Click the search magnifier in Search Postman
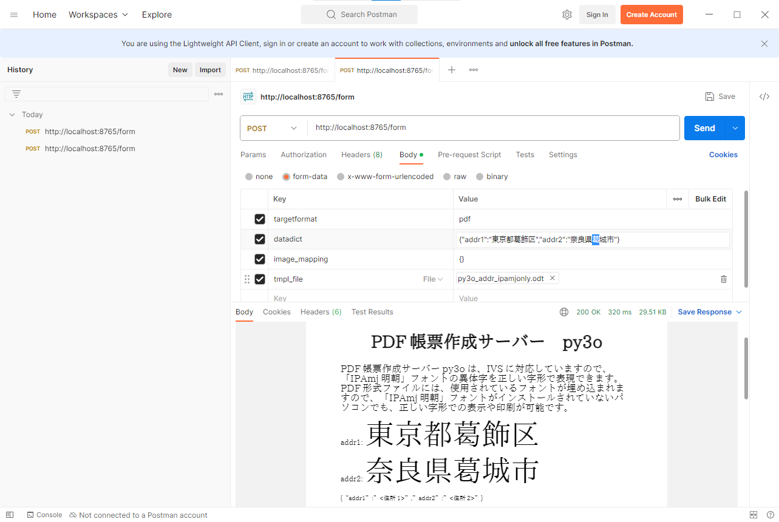Viewport: 779px width, 522px height. (331, 15)
